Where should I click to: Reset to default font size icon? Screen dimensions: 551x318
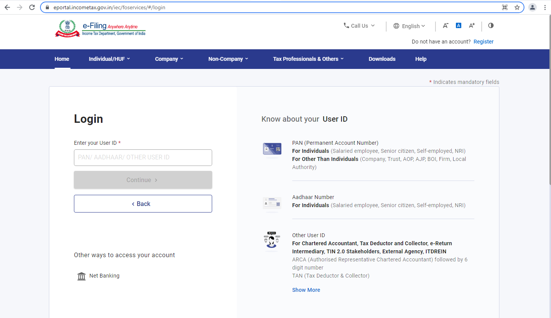(x=458, y=25)
